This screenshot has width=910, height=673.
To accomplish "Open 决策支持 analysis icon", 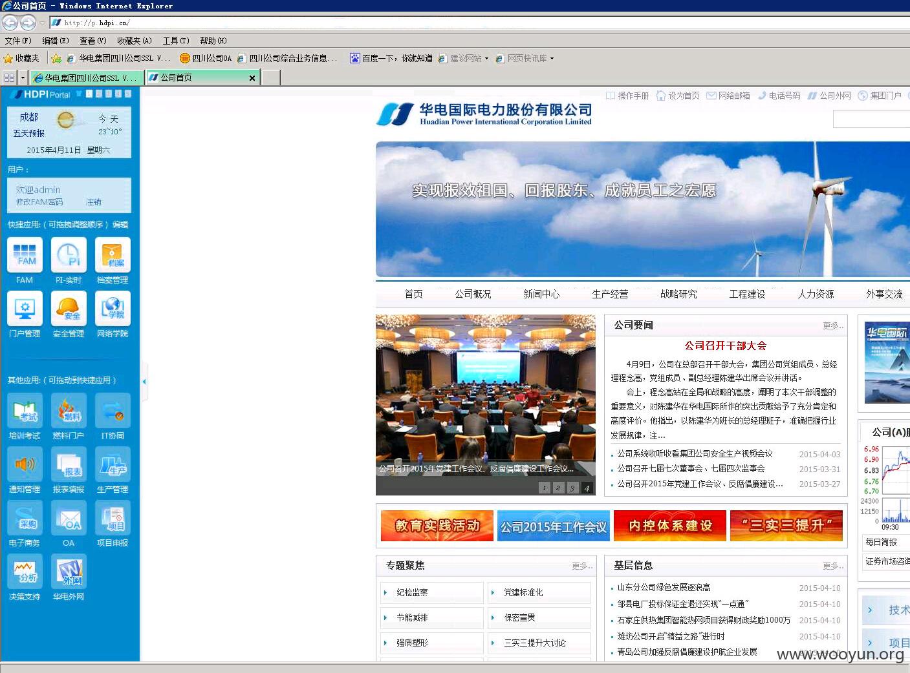I will coord(25,572).
